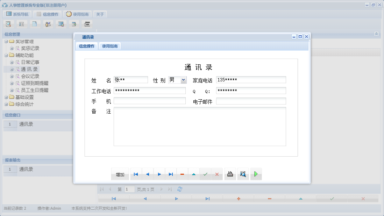Open the 系统导航 menu
Image resolution: width=384 pixels, height=216 pixels.
click(17, 14)
